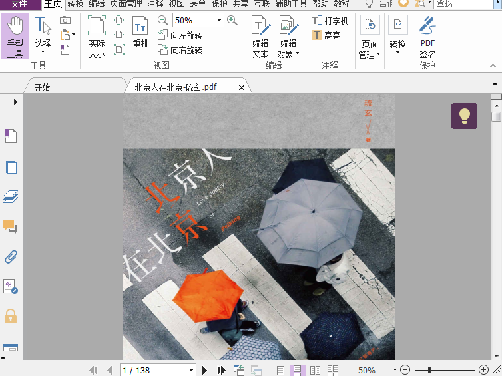Select the Hand tool (手型工具)

[x=15, y=36]
